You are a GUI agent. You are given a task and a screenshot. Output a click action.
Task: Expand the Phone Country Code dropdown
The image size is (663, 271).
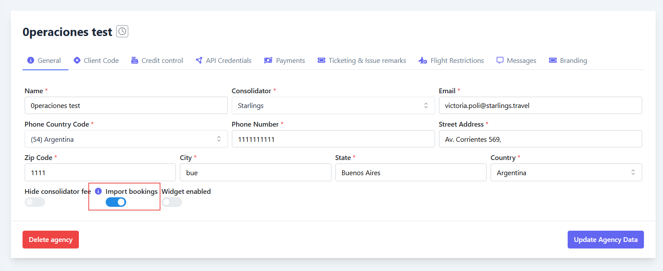(126, 139)
